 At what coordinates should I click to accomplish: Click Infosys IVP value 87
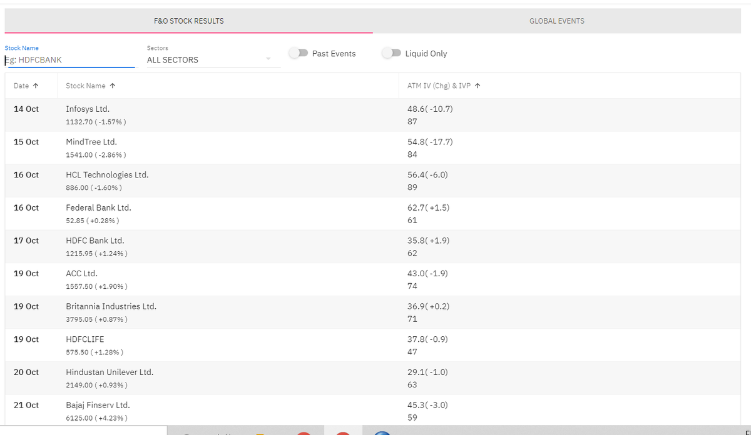[x=412, y=122]
